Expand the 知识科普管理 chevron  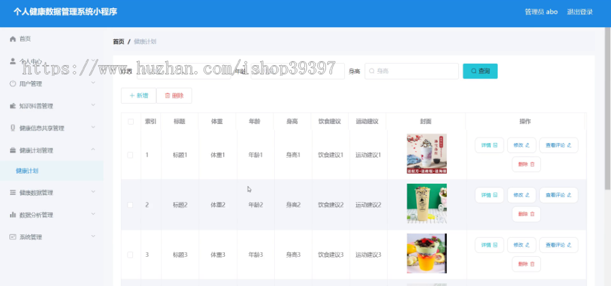93,104
